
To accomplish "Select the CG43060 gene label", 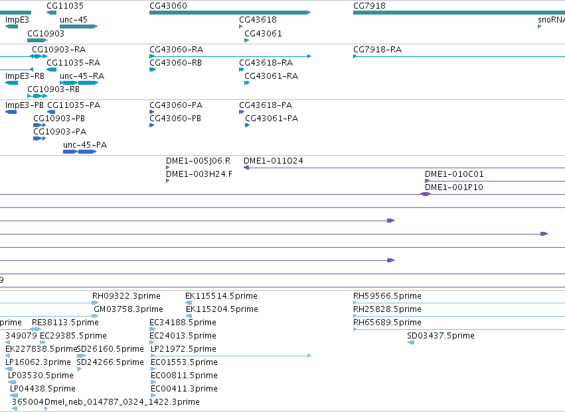I will click(168, 6).
